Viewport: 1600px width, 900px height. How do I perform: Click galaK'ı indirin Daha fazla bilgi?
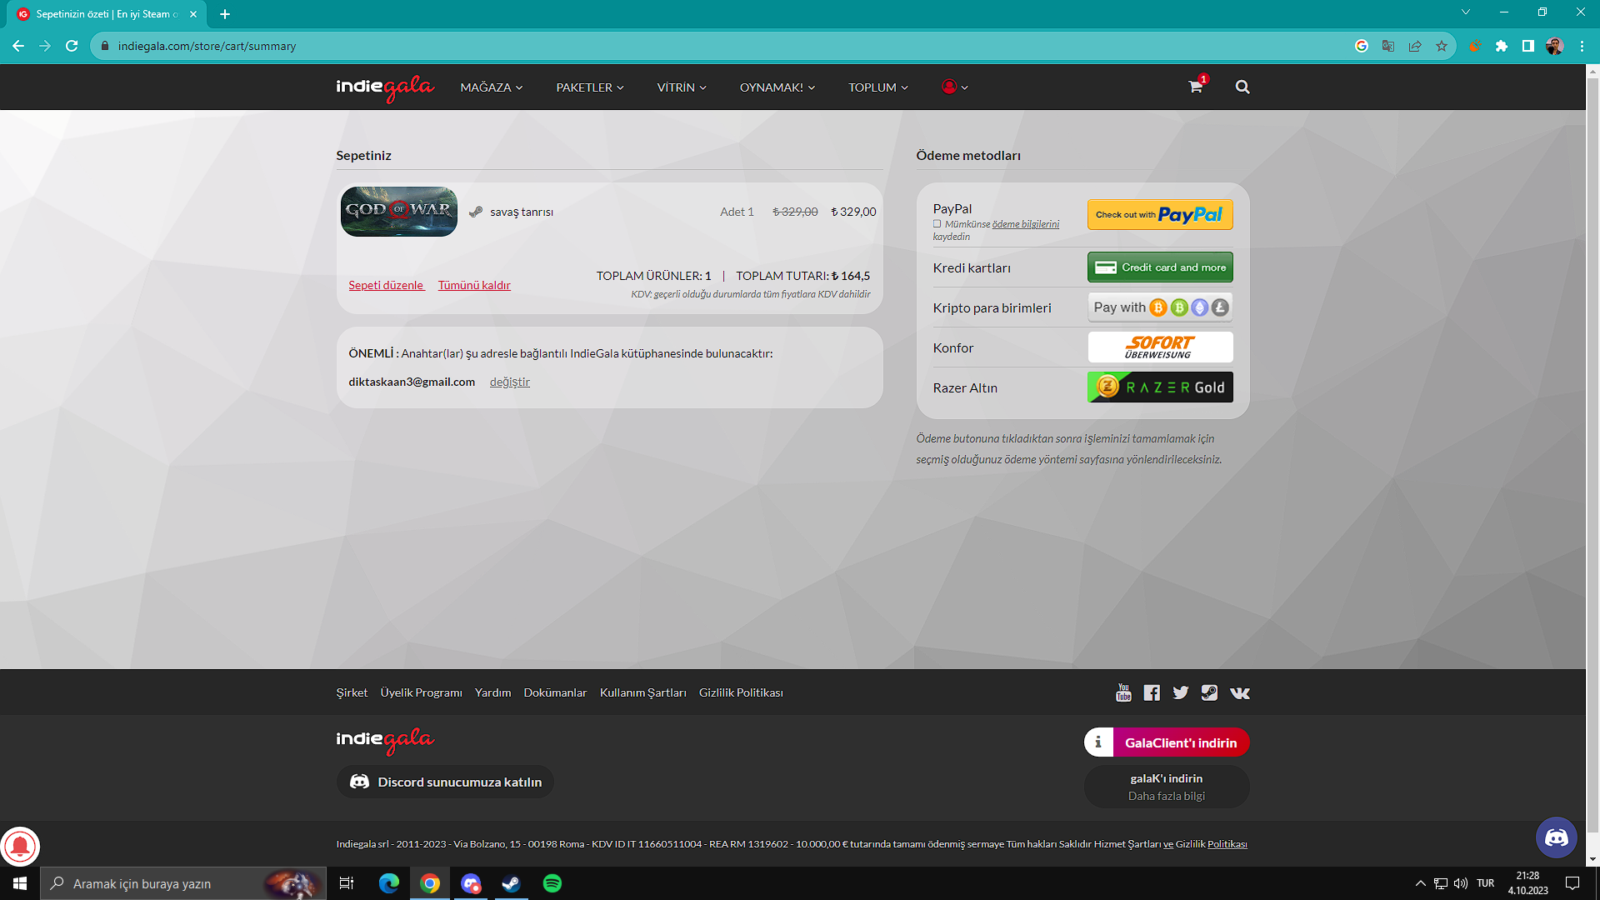coord(1167,787)
